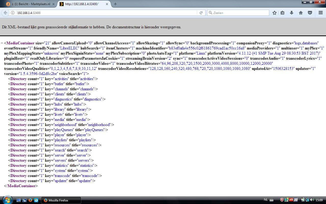The width and height of the screenshot is (326, 204).
Task: Switch to the Marktplaats.nl Bericht tab
Action: [31, 4]
